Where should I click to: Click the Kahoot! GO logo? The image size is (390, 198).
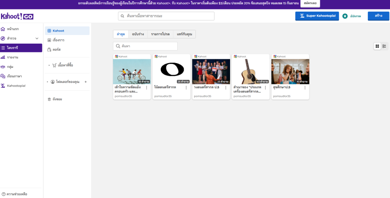pos(17,16)
